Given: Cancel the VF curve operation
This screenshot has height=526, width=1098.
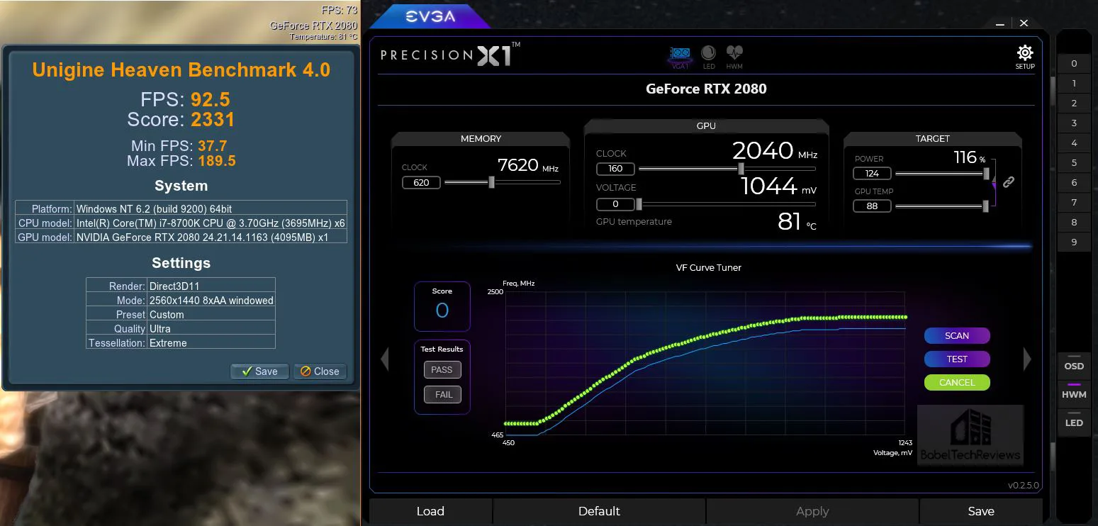Looking at the screenshot, I should [957, 382].
